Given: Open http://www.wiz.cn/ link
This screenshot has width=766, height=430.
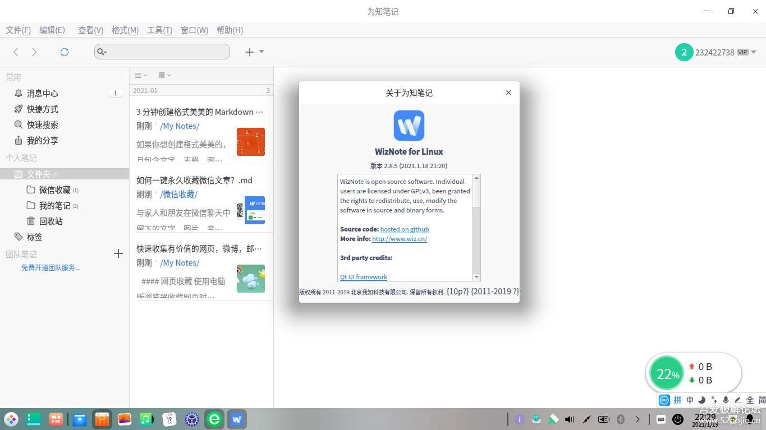Looking at the screenshot, I should tap(400, 239).
